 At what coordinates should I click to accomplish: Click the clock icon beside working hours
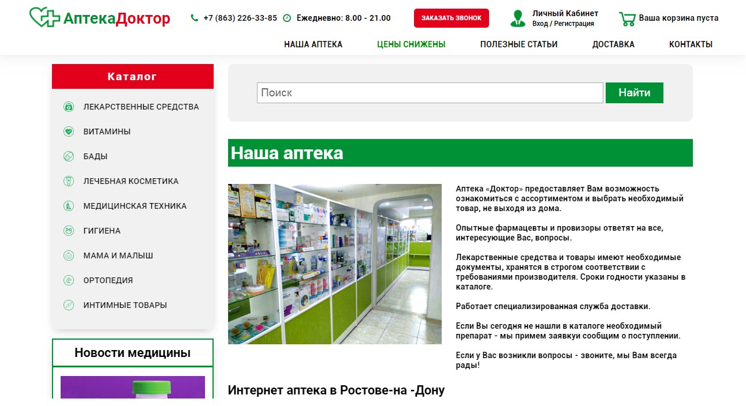[287, 18]
